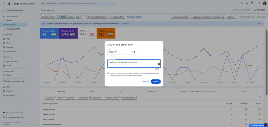This screenshot has height=127, width=268.
Task: Click the Google logo button beside Compact
Action: 223,17
